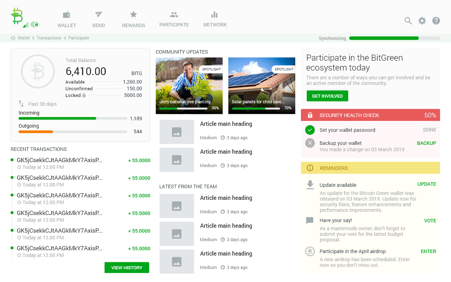Click the wallet lock status toggle
451x282 pixels.
click(x=35, y=24)
